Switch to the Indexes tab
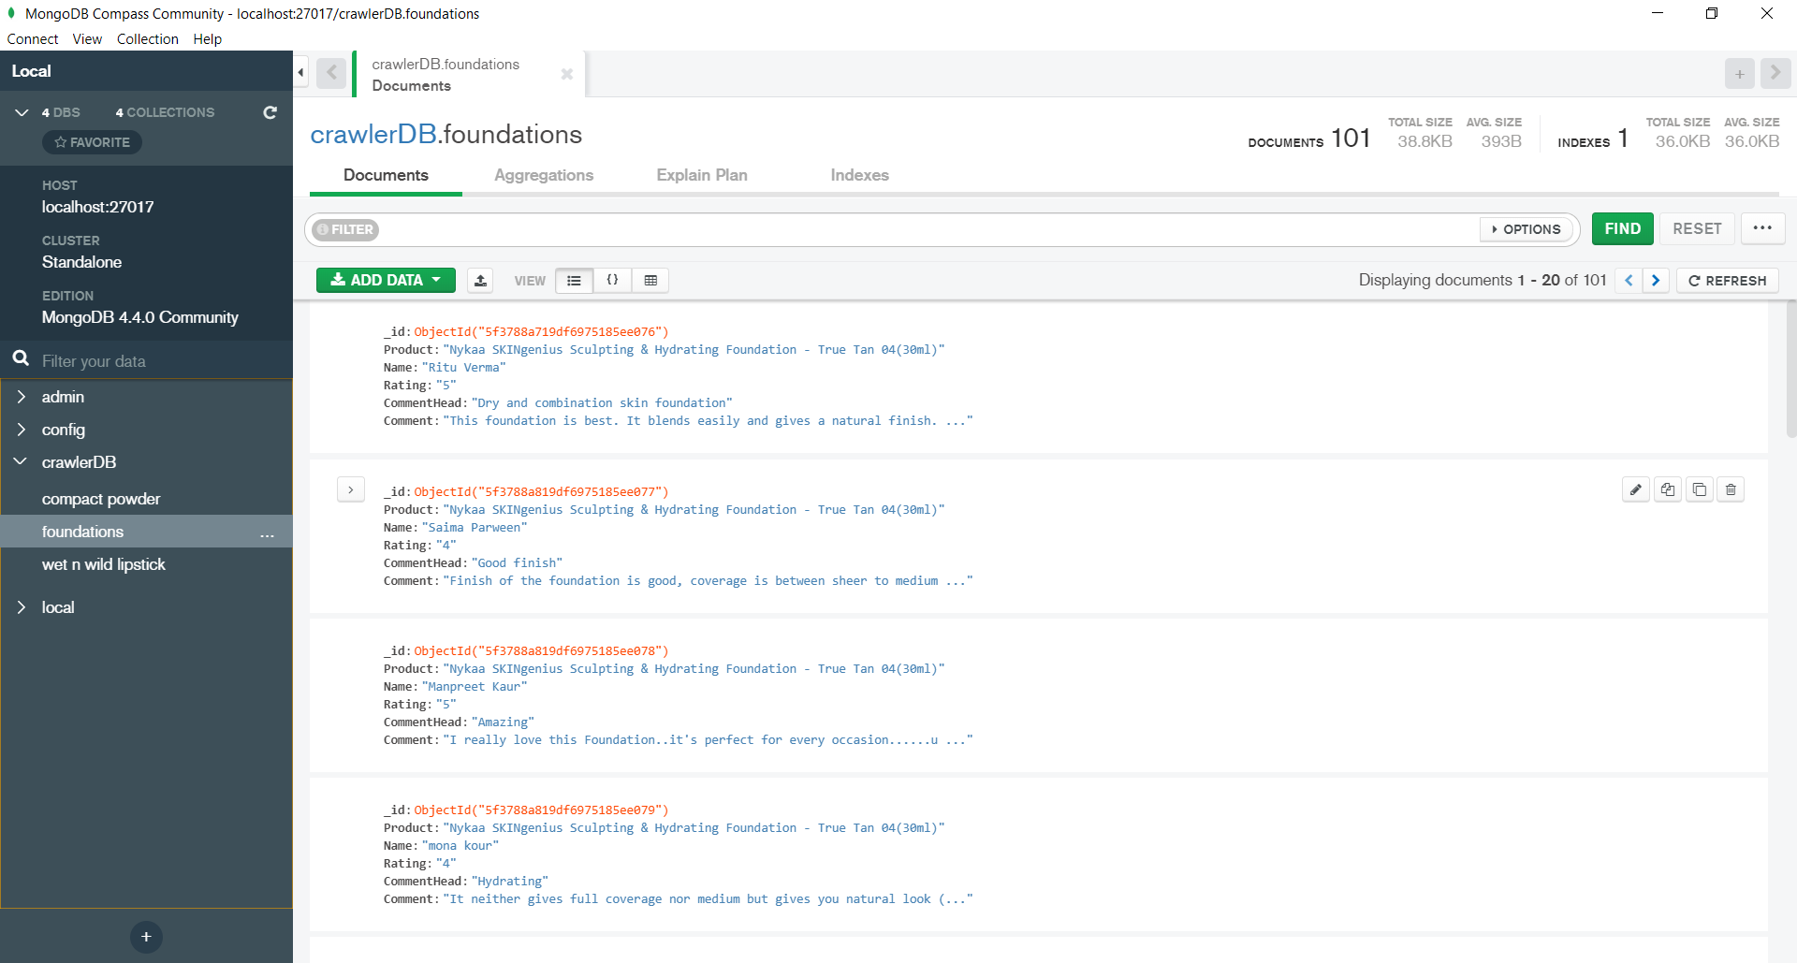 859,175
